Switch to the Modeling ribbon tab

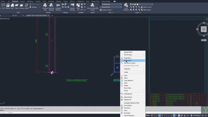click(x=30, y=1)
